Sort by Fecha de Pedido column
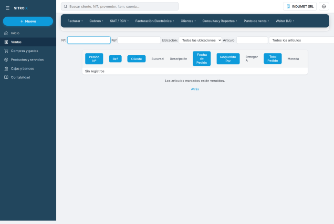This screenshot has height=224, width=334. [x=202, y=59]
